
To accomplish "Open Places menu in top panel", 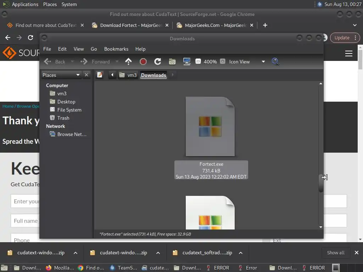I will [50, 4].
